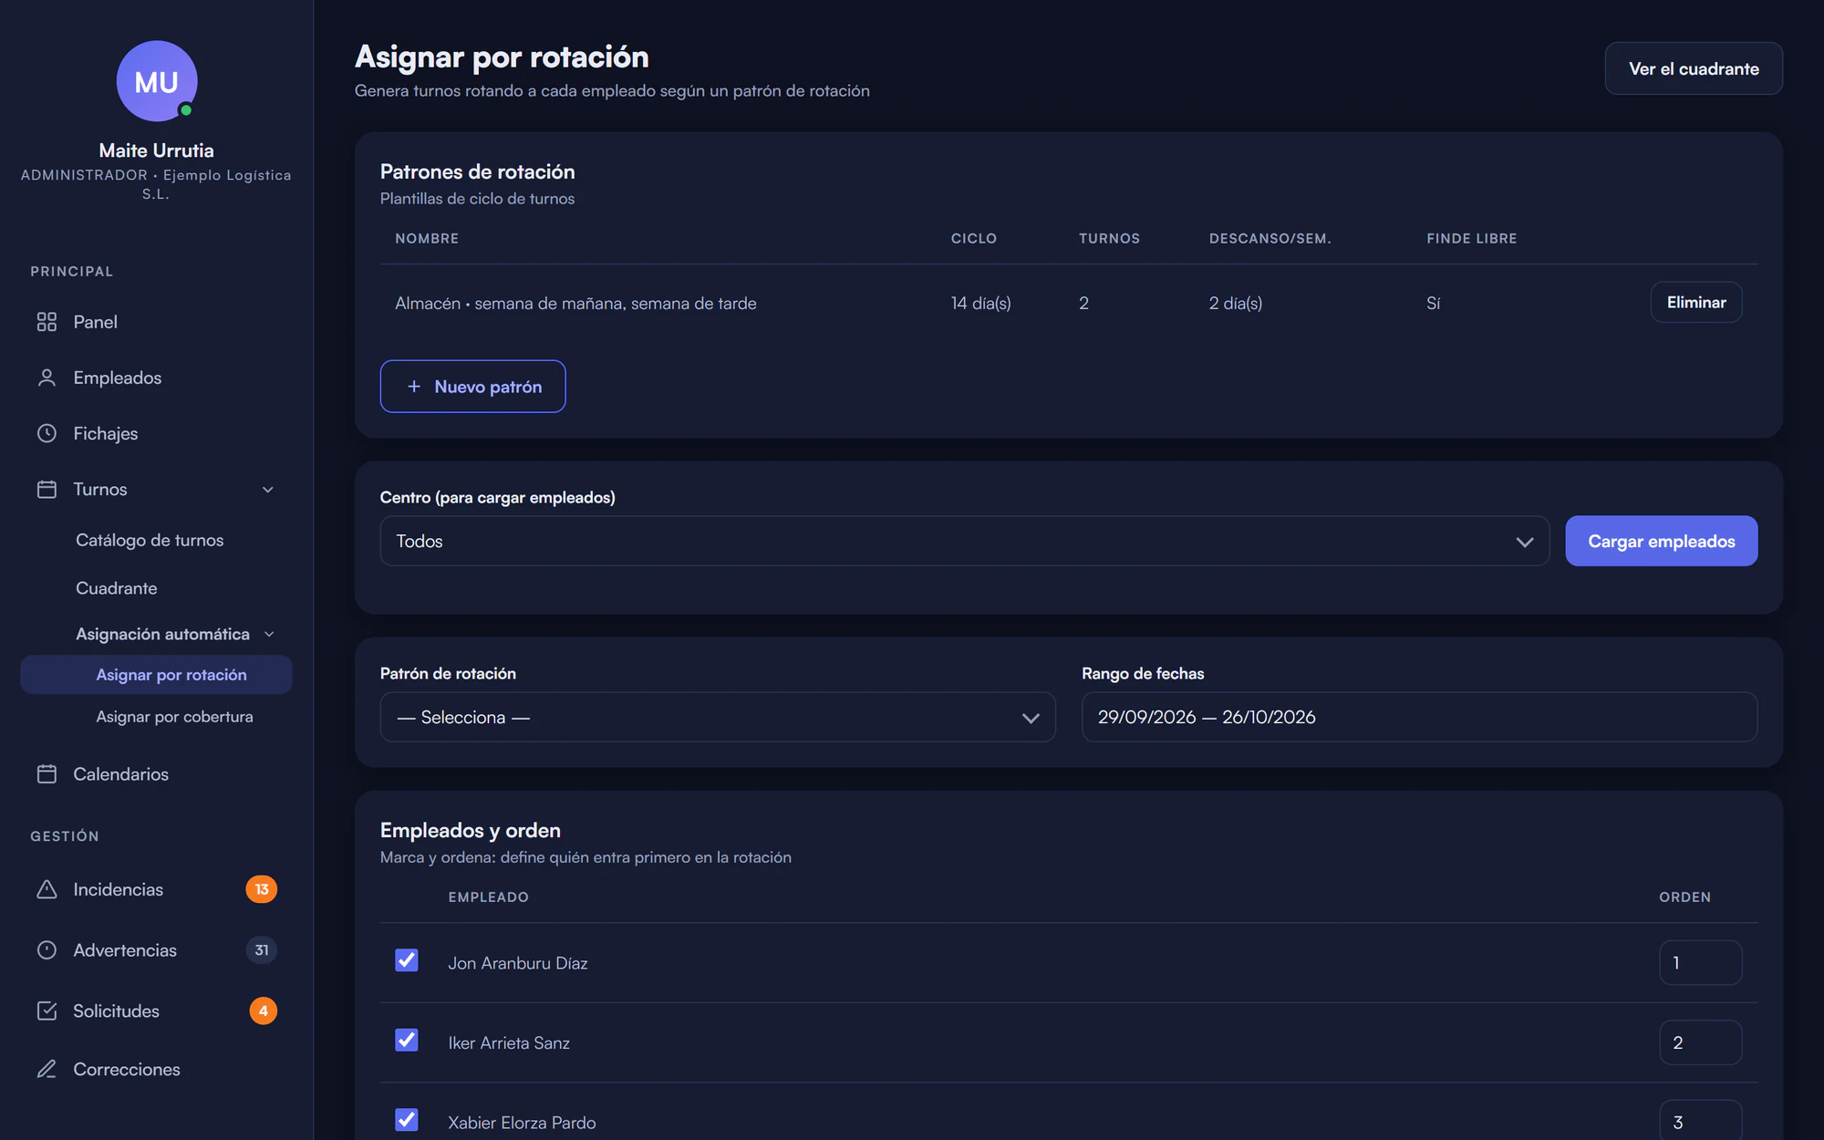The height and width of the screenshot is (1140, 1824).
Task: Click order field for Xabier Elorza Pardo
Action: click(1700, 1121)
